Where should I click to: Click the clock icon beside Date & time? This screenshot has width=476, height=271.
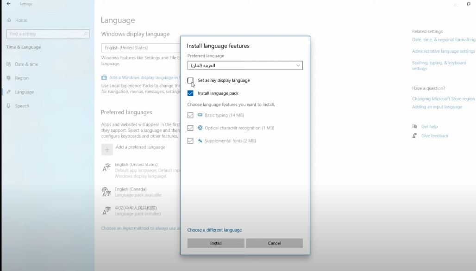[7, 64]
